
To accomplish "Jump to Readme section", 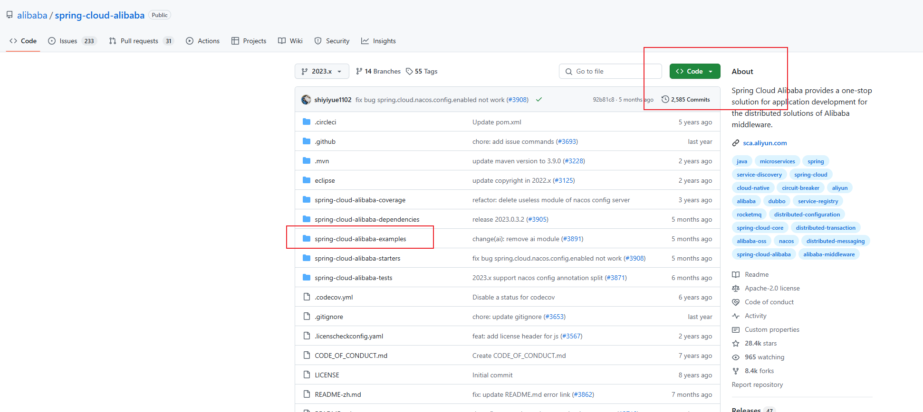I will pos(751,274).
